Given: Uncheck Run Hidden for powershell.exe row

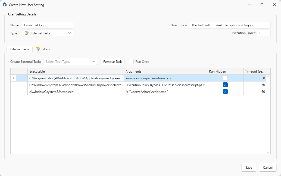Looking at the screenshot, I should 225,85.
